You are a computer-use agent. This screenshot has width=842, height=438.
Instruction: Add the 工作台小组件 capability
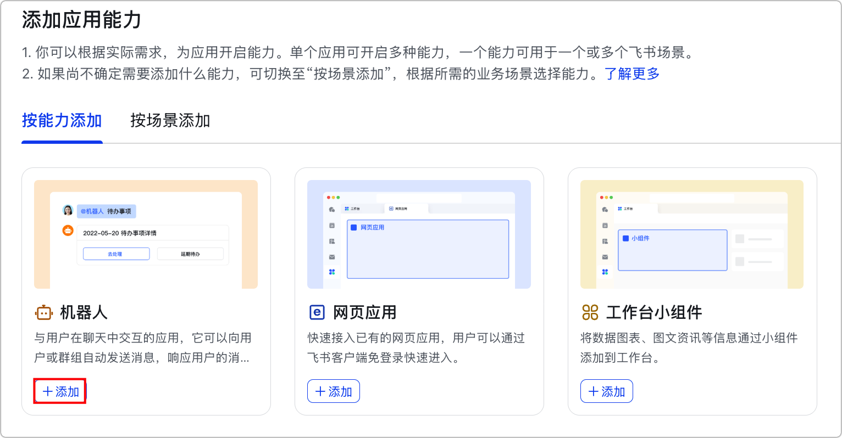click(607, 391)
